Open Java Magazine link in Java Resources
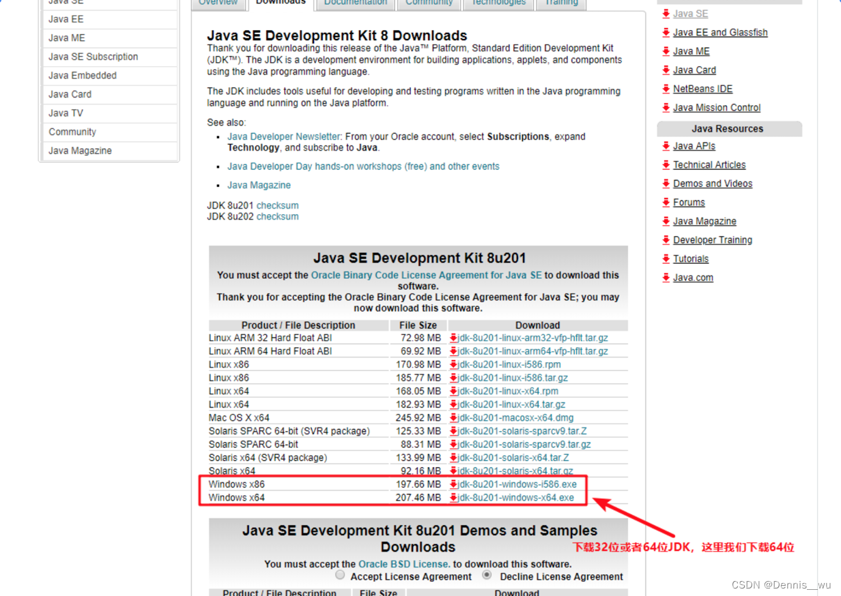 (704, 221)
